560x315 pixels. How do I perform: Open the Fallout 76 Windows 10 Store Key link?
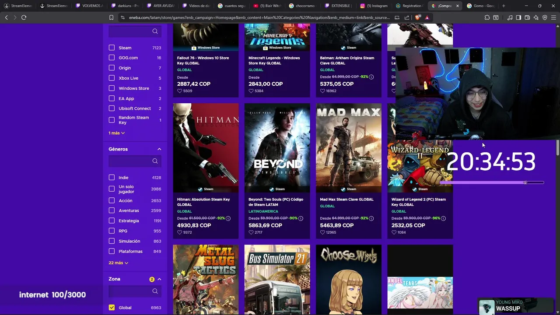tap(203, 60)
